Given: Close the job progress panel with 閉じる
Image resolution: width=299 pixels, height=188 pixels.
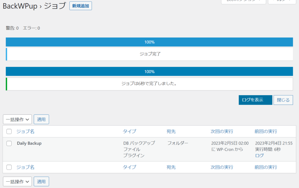Looking at the screenshot, I should pos(283,100).
